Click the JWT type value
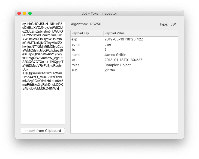 [x=174, y=24]
